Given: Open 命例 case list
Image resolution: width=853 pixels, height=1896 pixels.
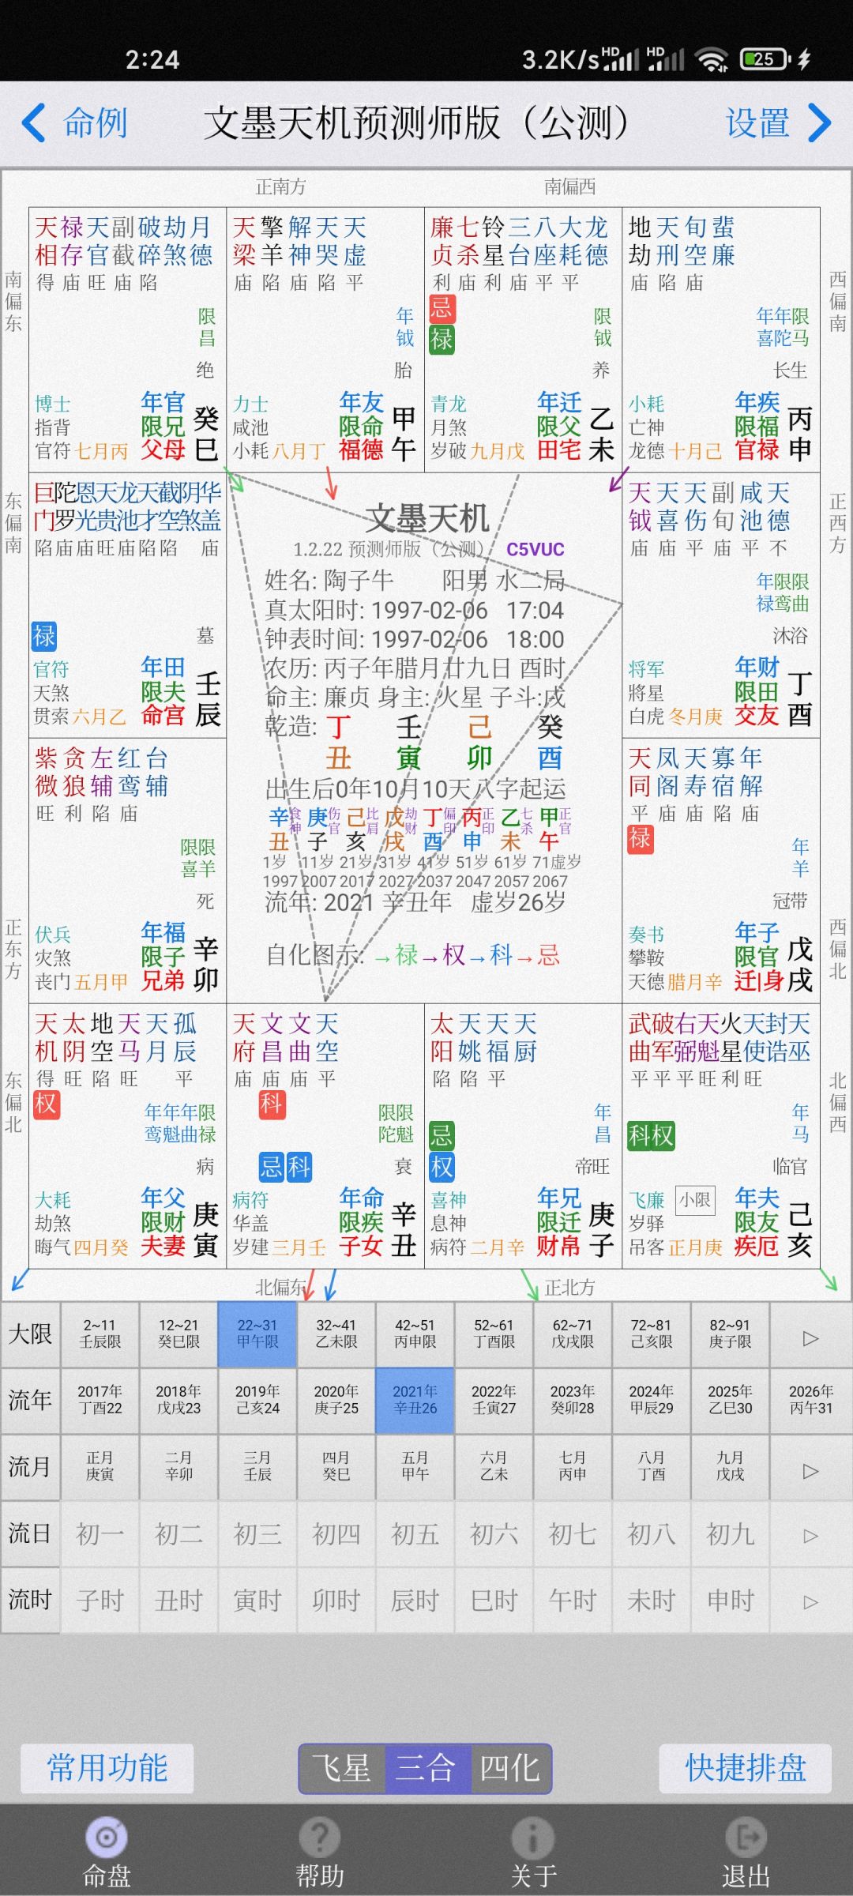Looking at the screenshot, I should pyautogui.click(x=95, y=123).
